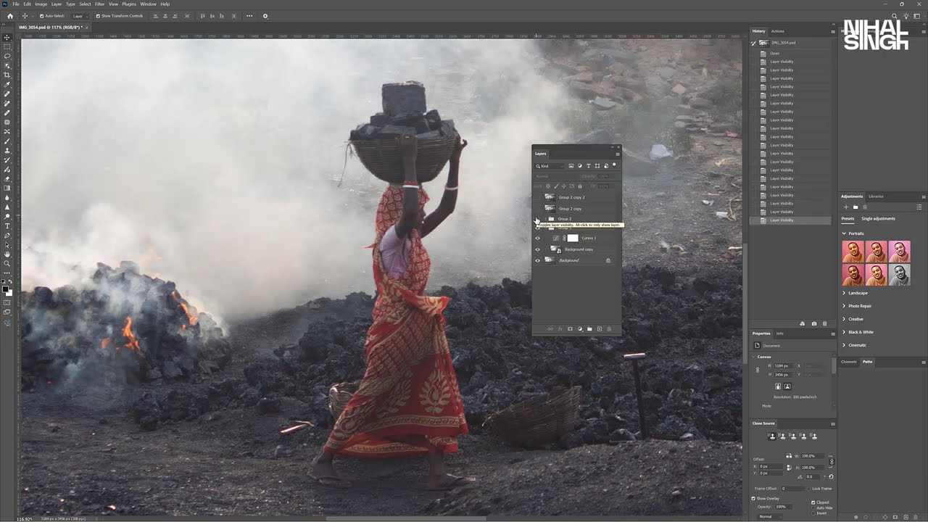Open the options bar gear settings
Image resolution: width=928 pixels, height=522 pixels.
click(x=265, y=16)
